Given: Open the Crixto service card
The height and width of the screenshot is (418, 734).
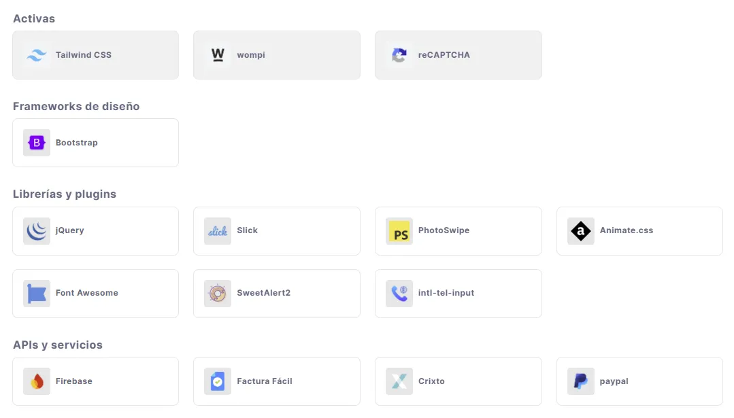Looking at the screenshot, I should coord(458,381).
